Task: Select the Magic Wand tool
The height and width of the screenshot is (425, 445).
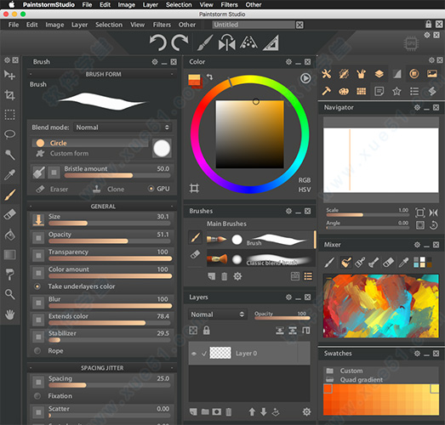Action: click(9, 155)
